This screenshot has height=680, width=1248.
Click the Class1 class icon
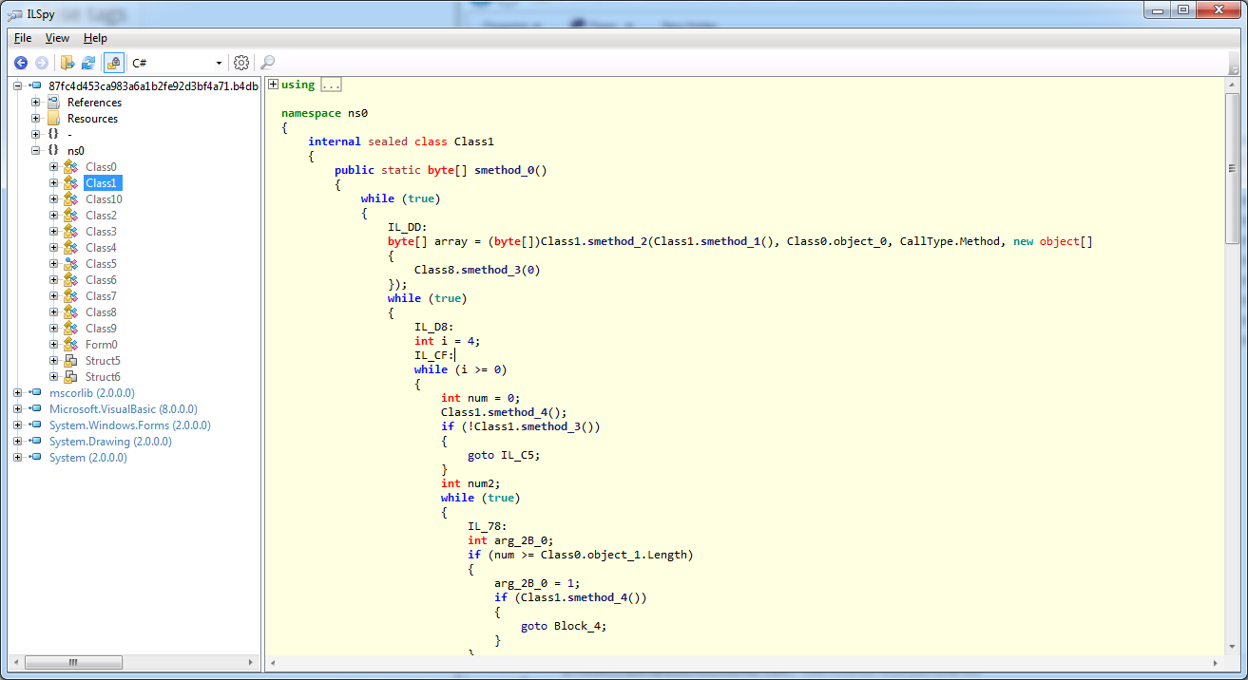(x=70, y=183)
